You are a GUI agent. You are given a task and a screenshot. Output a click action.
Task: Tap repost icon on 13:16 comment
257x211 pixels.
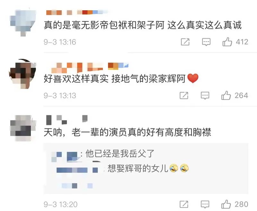click(185, 42)
